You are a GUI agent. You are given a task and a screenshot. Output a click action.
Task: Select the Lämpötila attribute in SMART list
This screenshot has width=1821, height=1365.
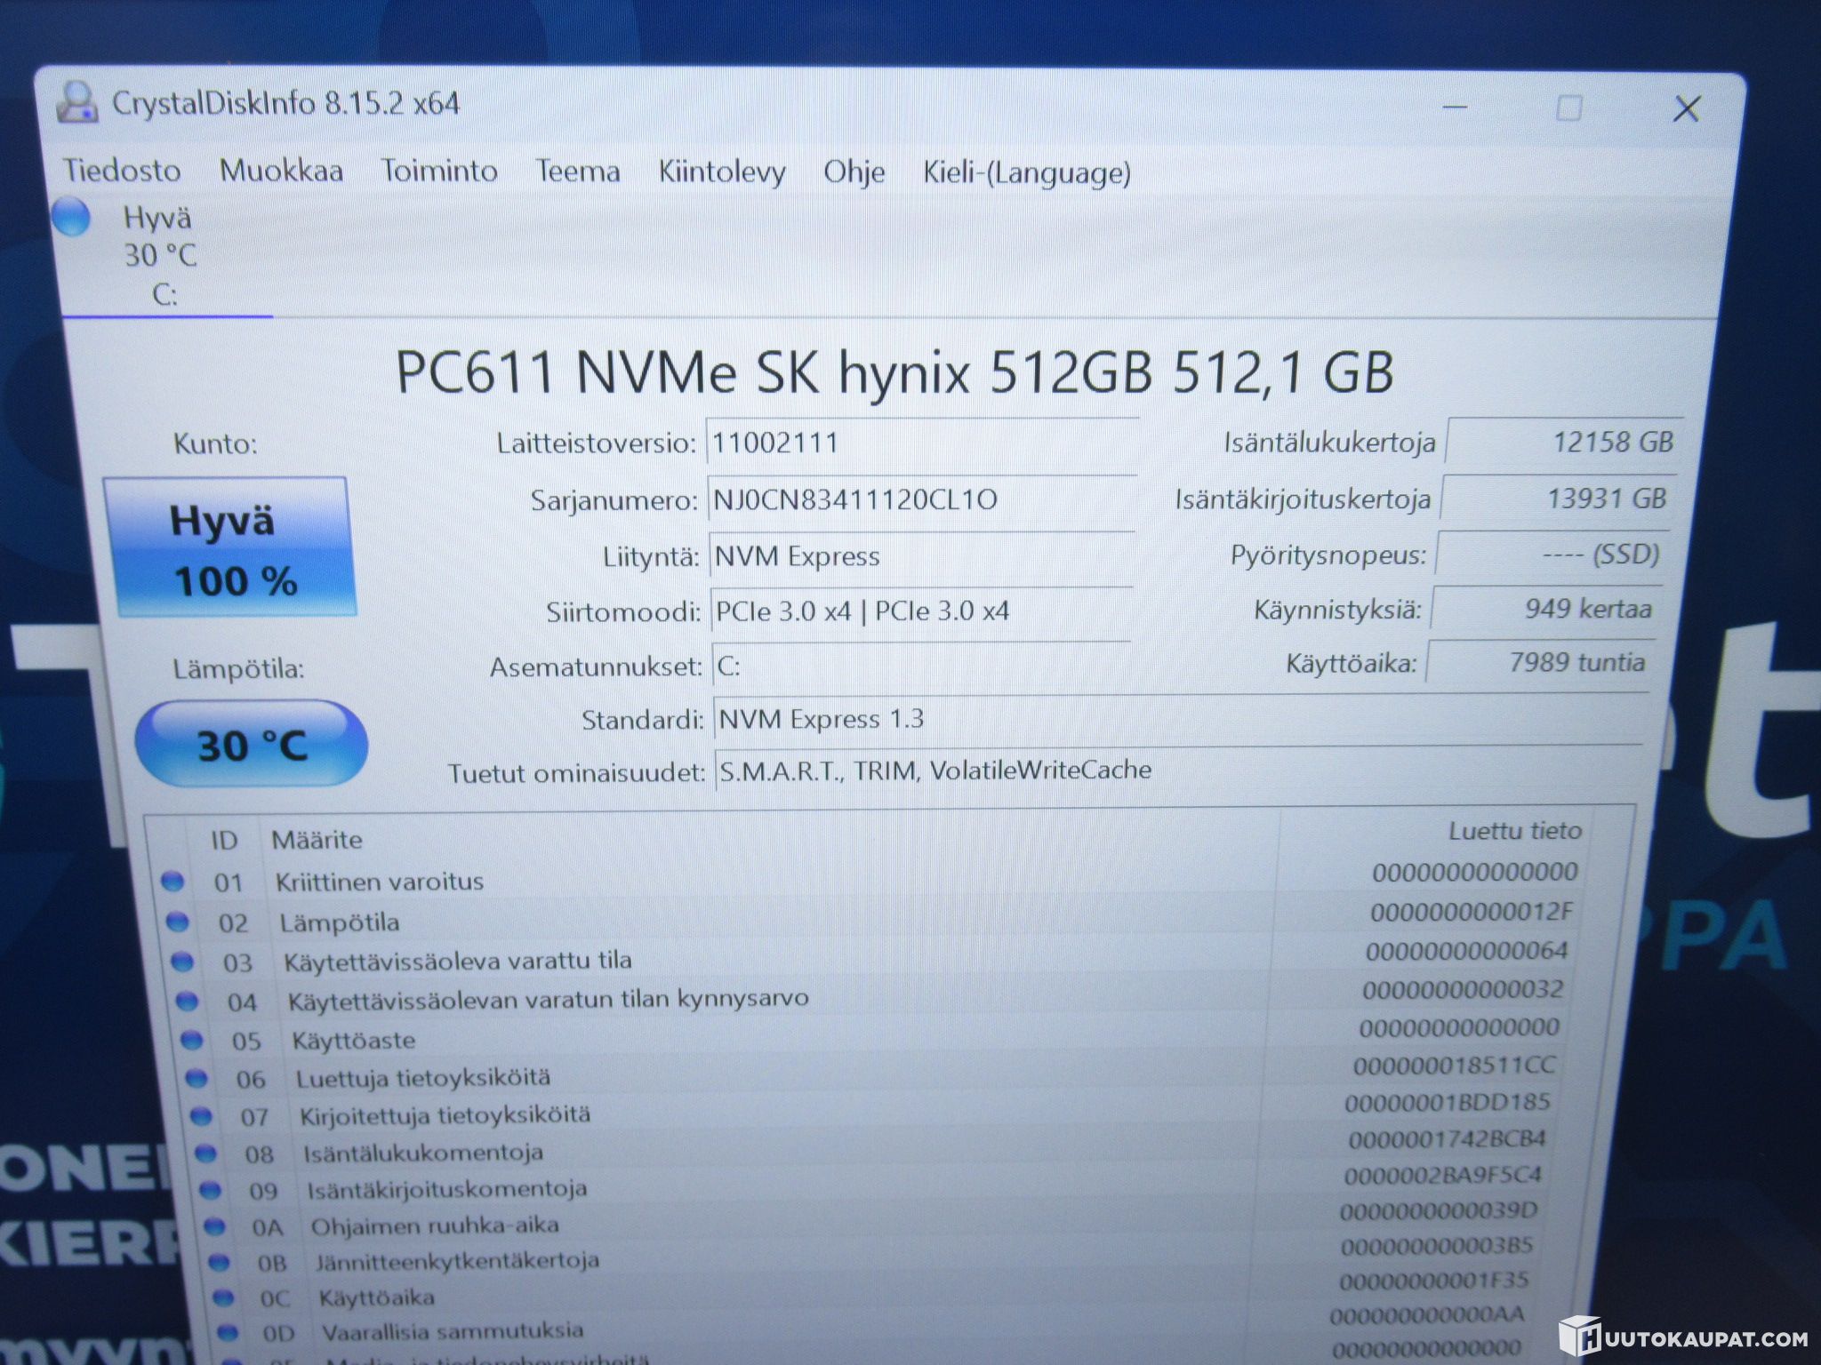[x=340, y=922]
